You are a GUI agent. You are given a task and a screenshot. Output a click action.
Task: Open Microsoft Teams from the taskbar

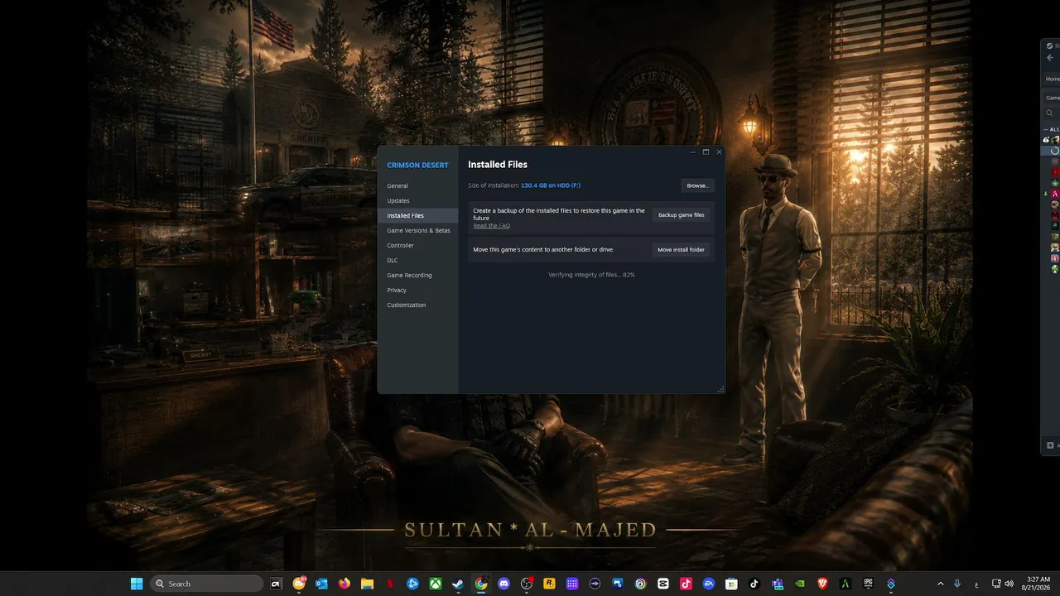coord(777,584)
